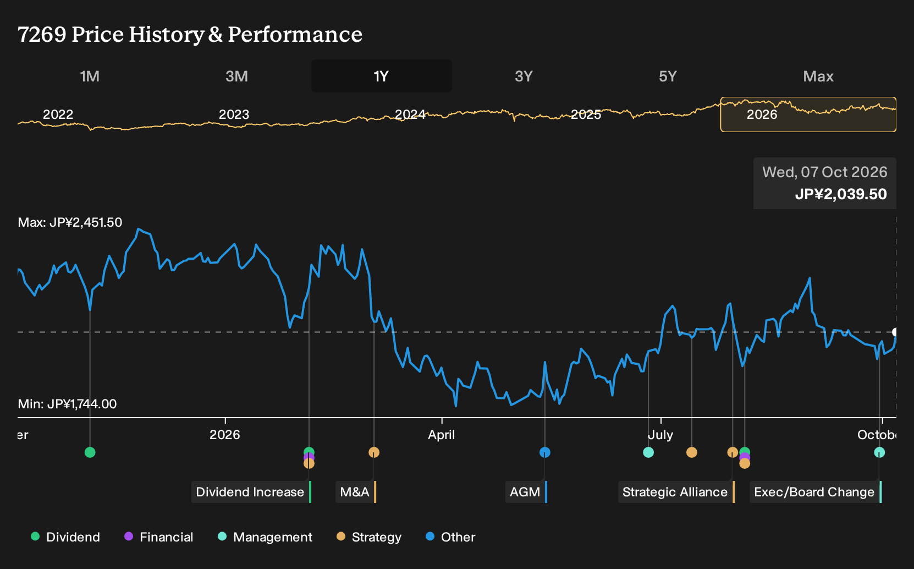This screenshot has height=569, width=914.
Task: Click the orange M&A strategy event marker
Action: point(374,452)
